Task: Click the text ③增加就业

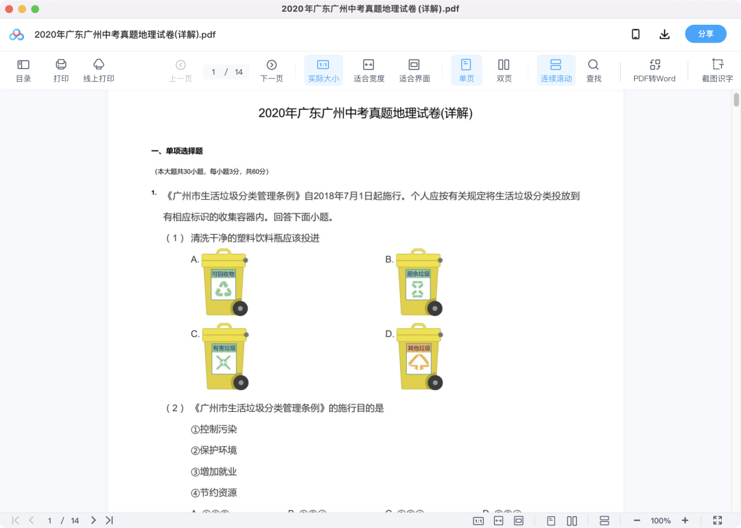Action: coord(213,472)
